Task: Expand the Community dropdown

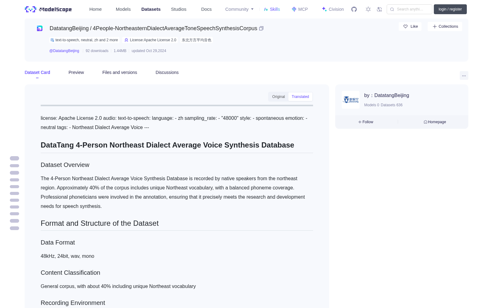Action: (x=239, y=9)
